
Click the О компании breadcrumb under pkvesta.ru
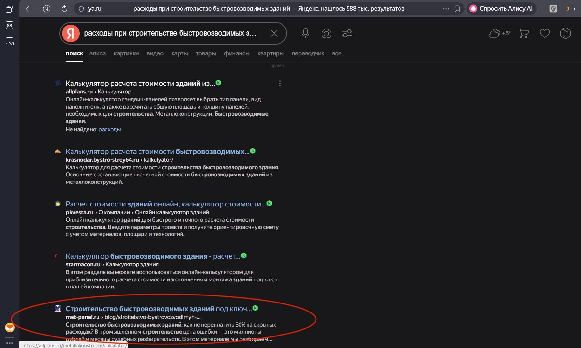114,212
